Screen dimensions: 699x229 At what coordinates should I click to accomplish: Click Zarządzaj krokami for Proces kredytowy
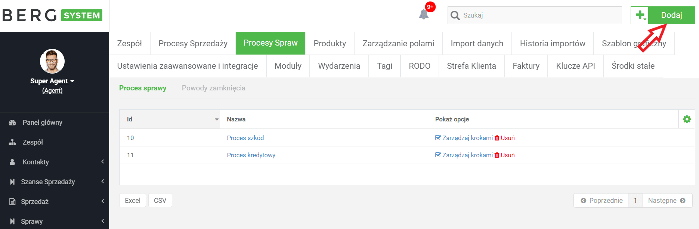[x=467, y=155]
